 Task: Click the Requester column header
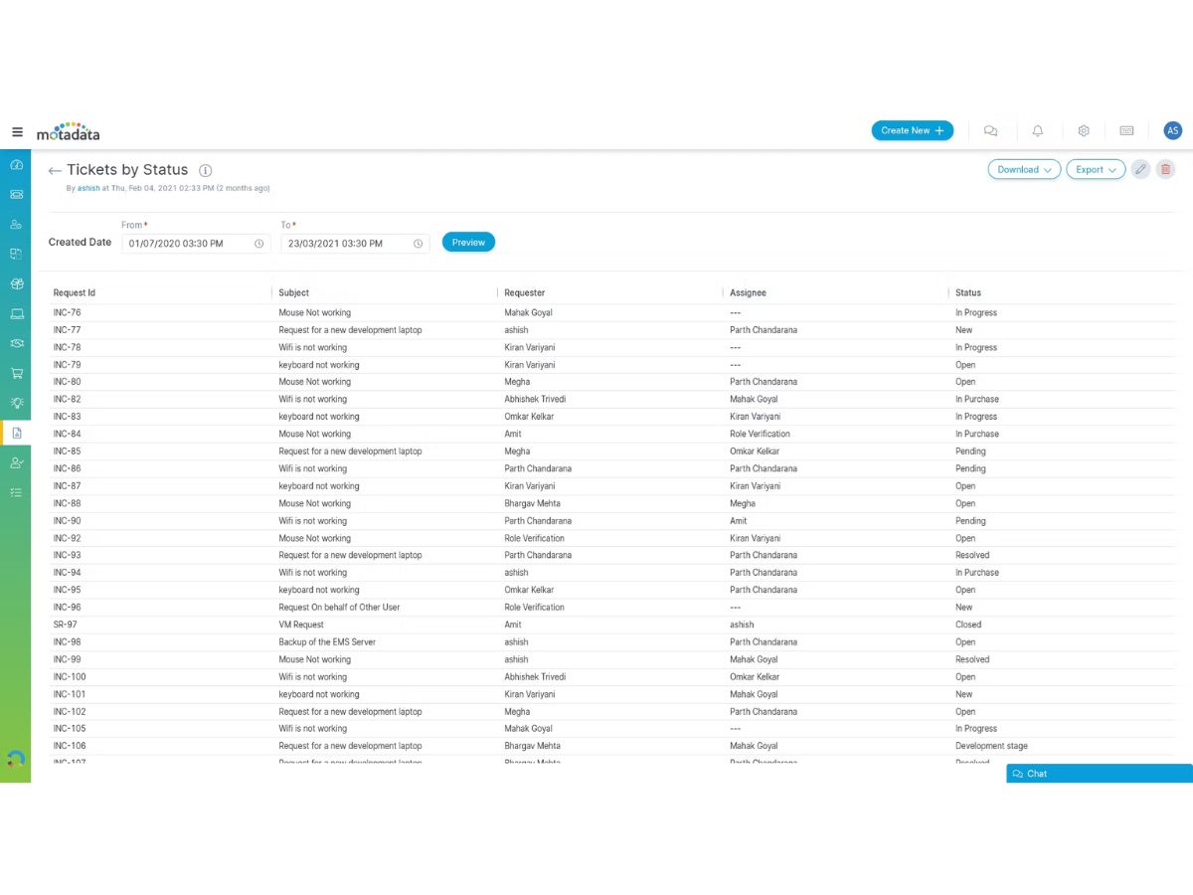tap(525, 292)
